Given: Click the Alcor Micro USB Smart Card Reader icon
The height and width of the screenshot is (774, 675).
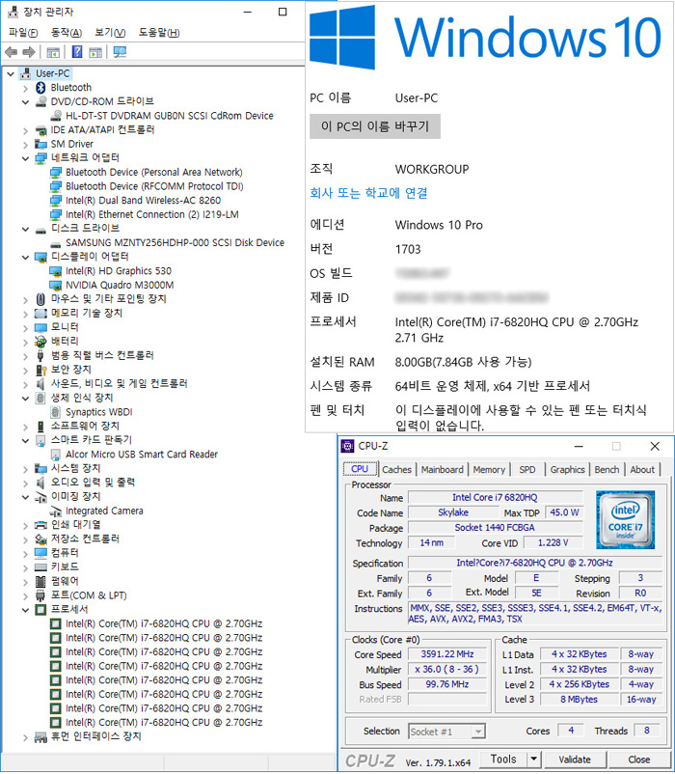Looking at the screenshot, I should (x=56, y=455).
